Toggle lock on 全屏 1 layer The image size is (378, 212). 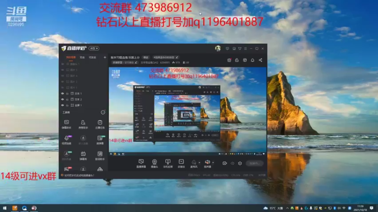68,105
